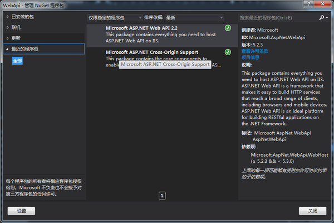334x223 pixels.
Task: Select the Microsoft ASP.NET Web API 2.2 package
Action: pyautogui.click(x=162, y=36)
